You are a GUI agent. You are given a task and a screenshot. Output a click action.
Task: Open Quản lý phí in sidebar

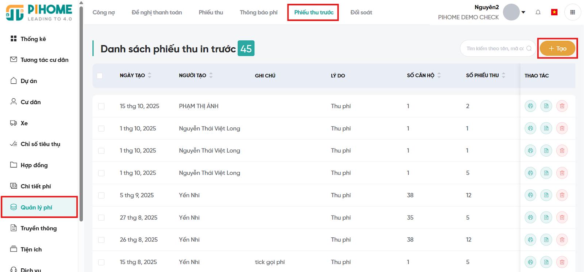(x=36, y=207)
